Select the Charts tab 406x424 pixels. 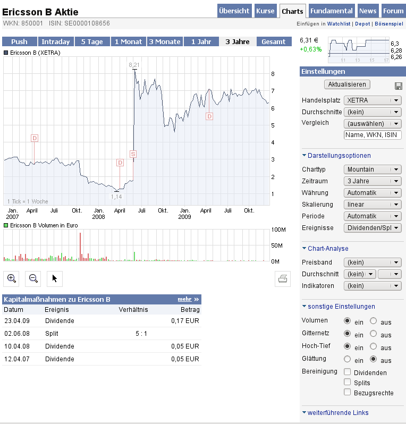pyautogui.click(x=292, y=11)
